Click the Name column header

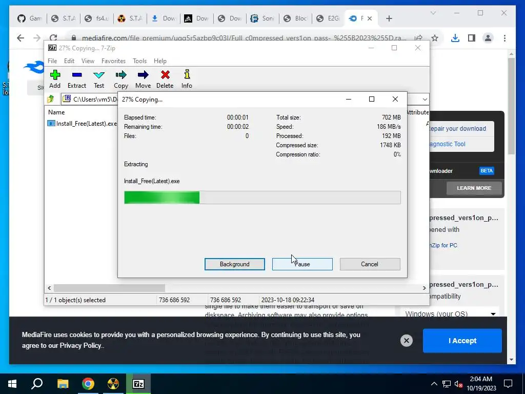[x=56, y=112]
